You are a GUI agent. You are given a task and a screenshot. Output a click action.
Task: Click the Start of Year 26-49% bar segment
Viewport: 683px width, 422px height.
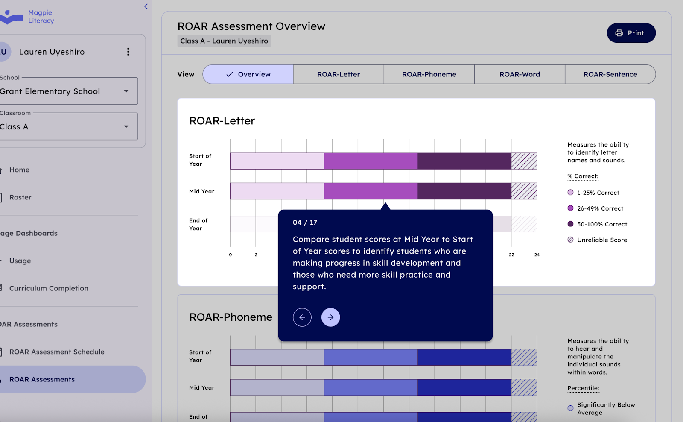pos(371,161)
